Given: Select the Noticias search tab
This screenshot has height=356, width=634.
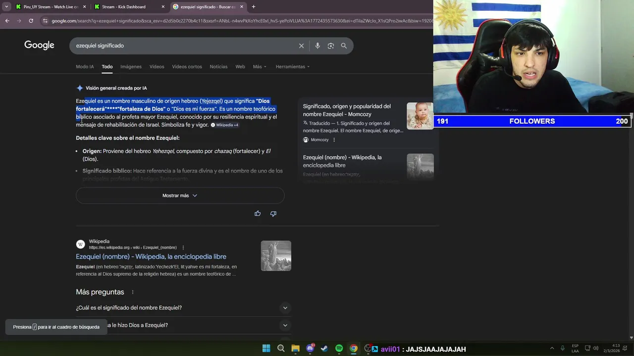Looking at the screenshot, I should pos(218,67).
